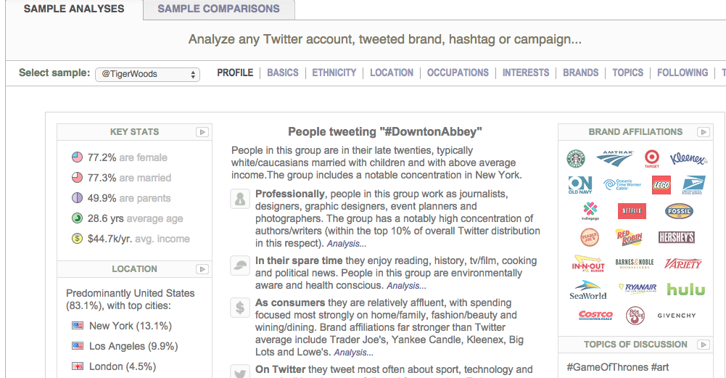Click the In-N-Out Burger logo
Viewport: 726px width, 378px height.
point(588,263)
